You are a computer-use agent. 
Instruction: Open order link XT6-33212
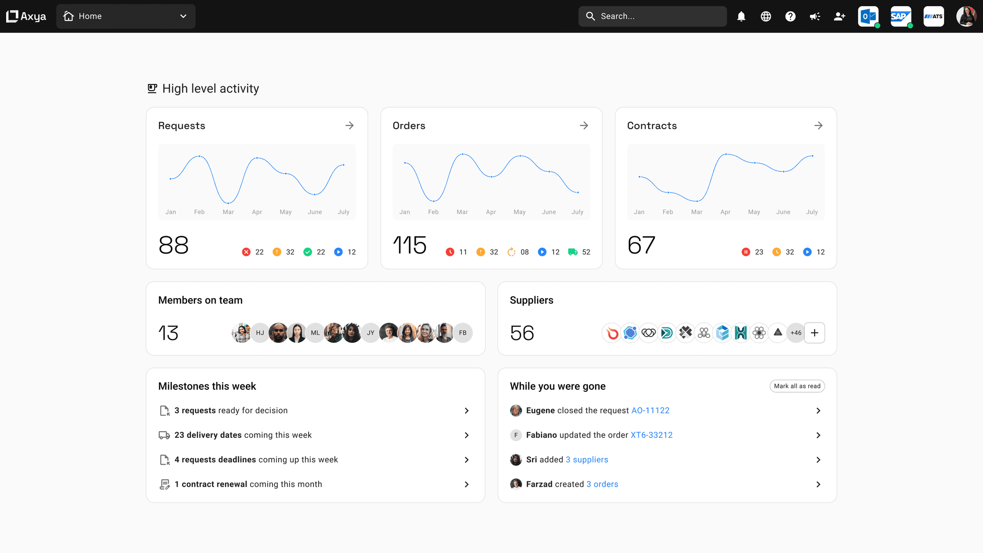(651, 435)
